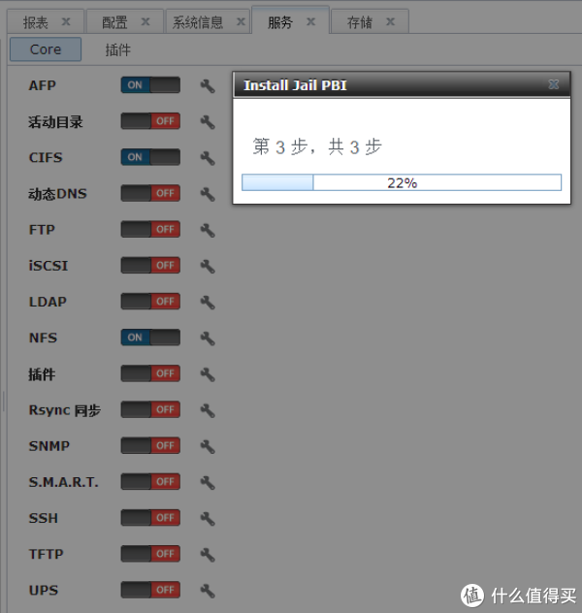
Task: Open FTP settings wrench icon
Action: (x=207, y=230)
